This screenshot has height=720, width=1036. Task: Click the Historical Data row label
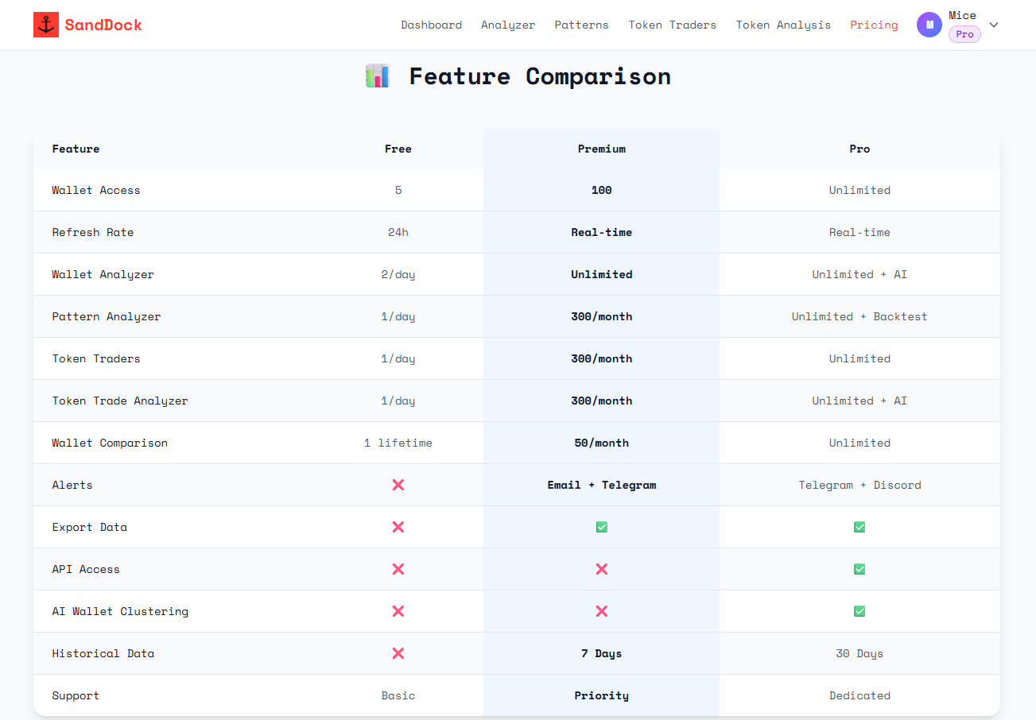click(103, 653)
